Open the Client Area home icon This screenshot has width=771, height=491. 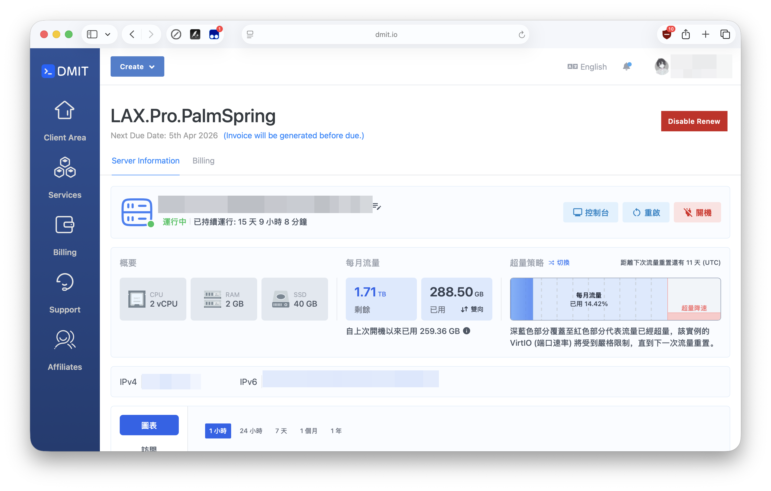click(x=65, y=110)
